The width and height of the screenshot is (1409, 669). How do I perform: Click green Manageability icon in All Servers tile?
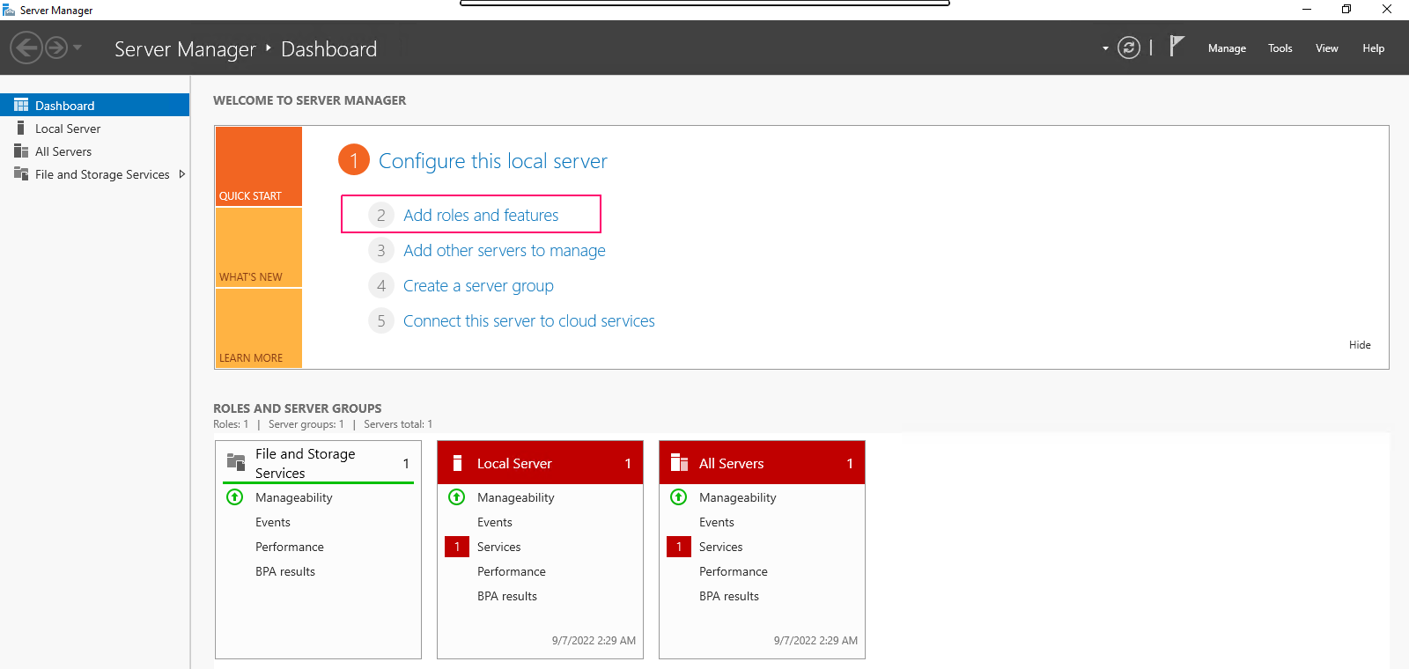coord(679,497)
